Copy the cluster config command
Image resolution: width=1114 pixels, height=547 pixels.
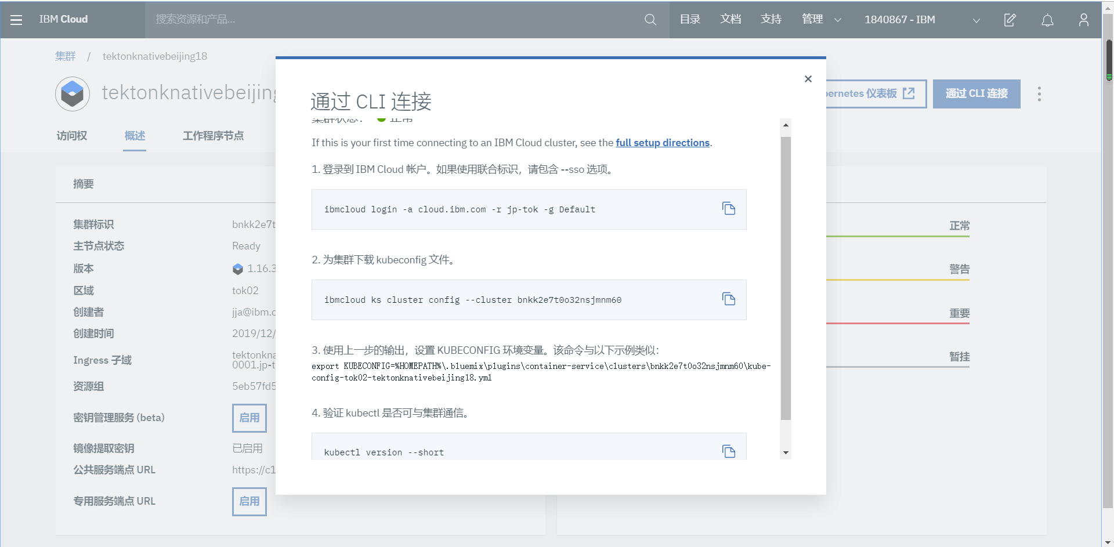(729, 299)
